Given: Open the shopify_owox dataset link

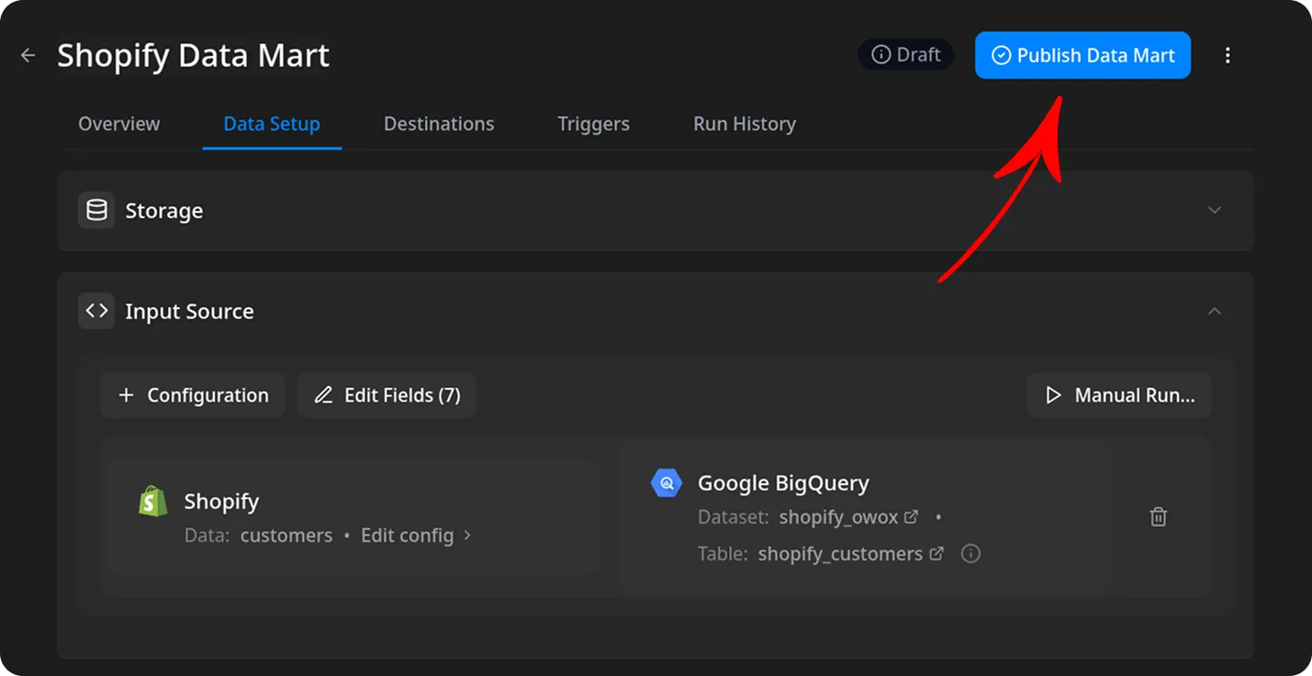Looking at the screenshot, I should coord(839,516).
